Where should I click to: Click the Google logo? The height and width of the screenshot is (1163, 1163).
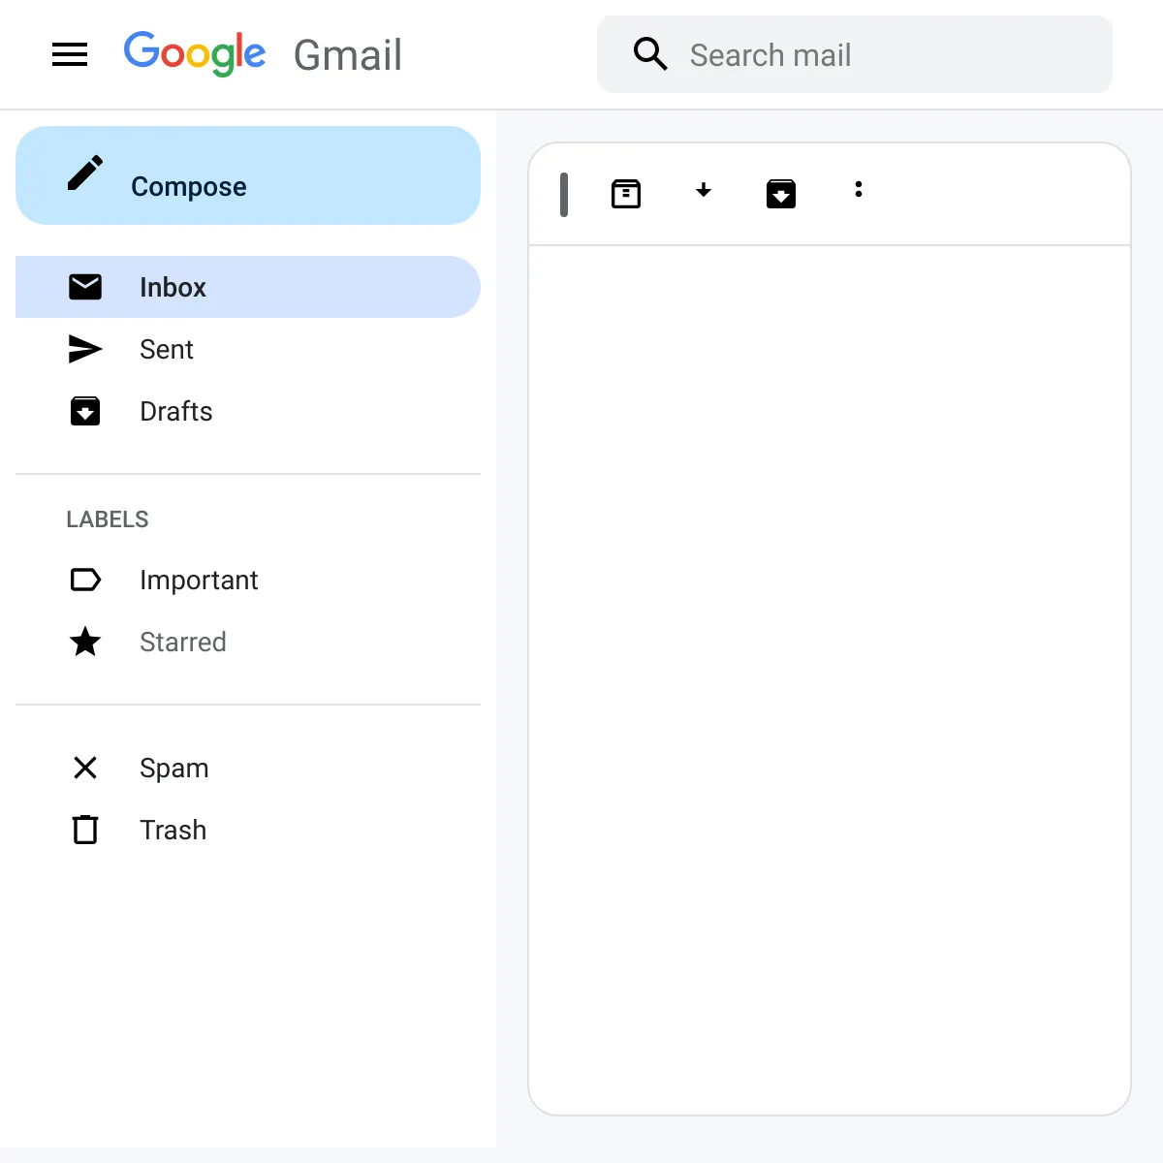click(195, 53)
